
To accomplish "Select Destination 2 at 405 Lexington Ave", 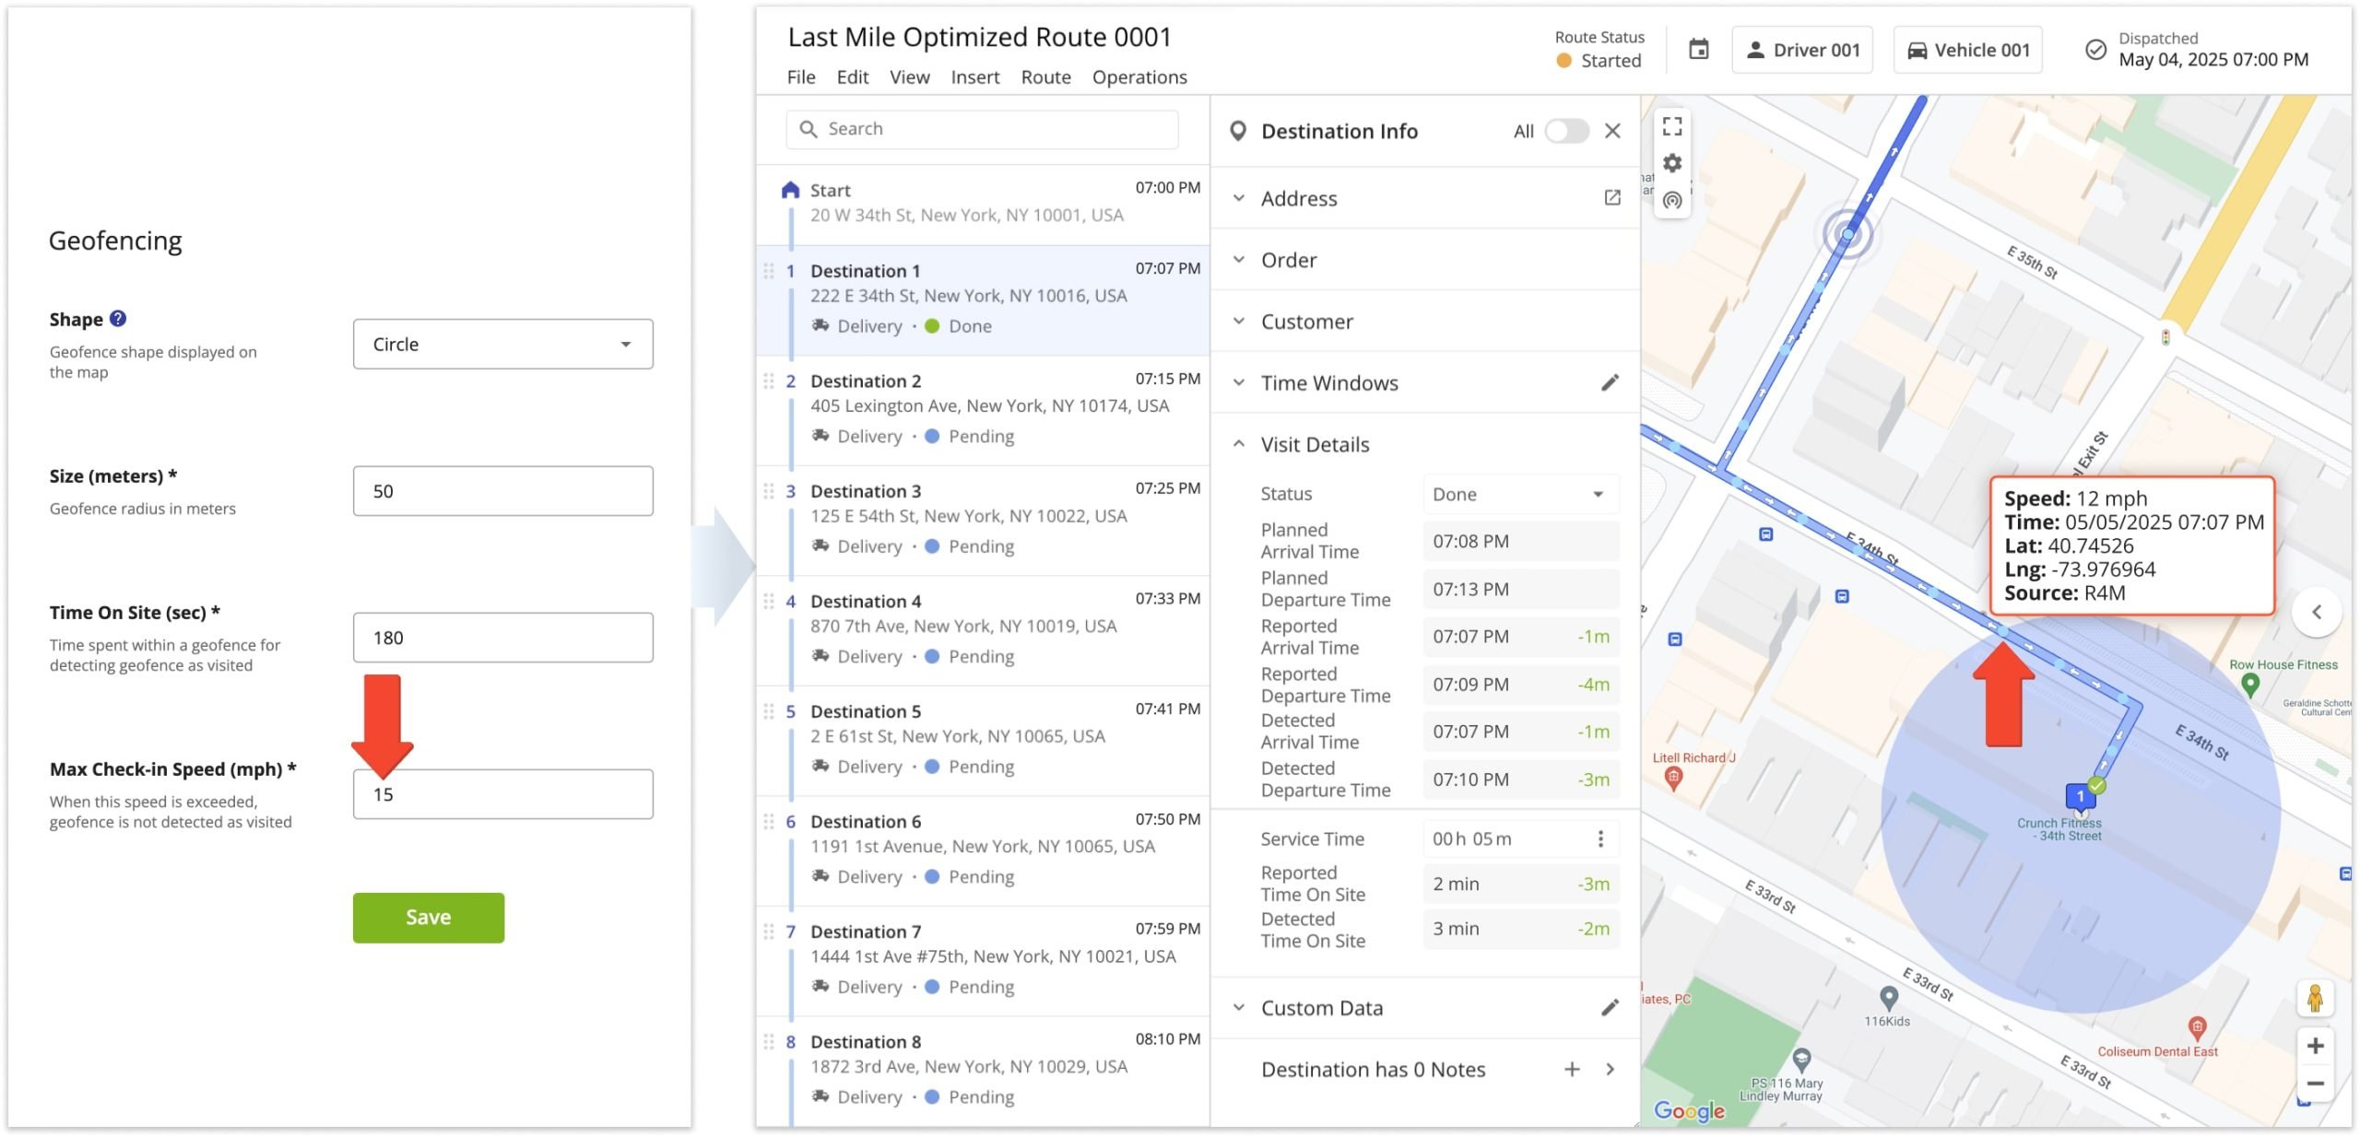I will click(983, 410).
